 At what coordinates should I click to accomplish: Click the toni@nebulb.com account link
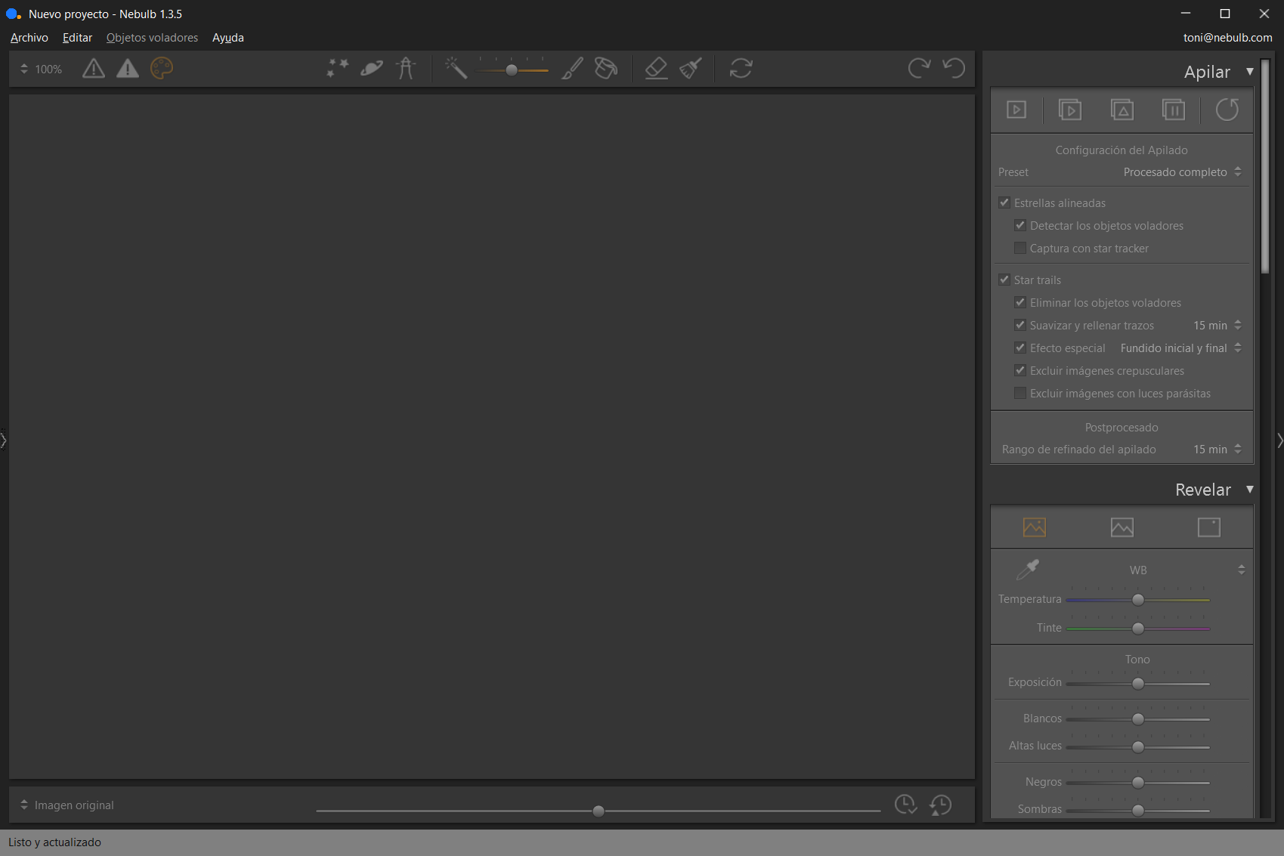tap(1227, 37)
